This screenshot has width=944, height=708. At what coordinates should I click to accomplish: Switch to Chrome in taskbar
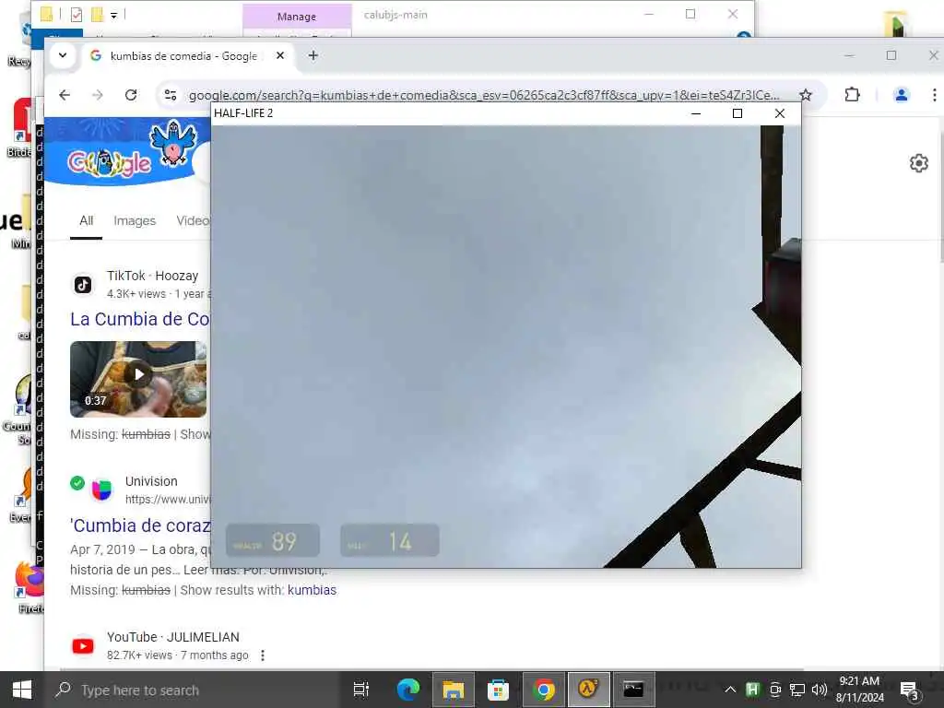click(543, 690)
